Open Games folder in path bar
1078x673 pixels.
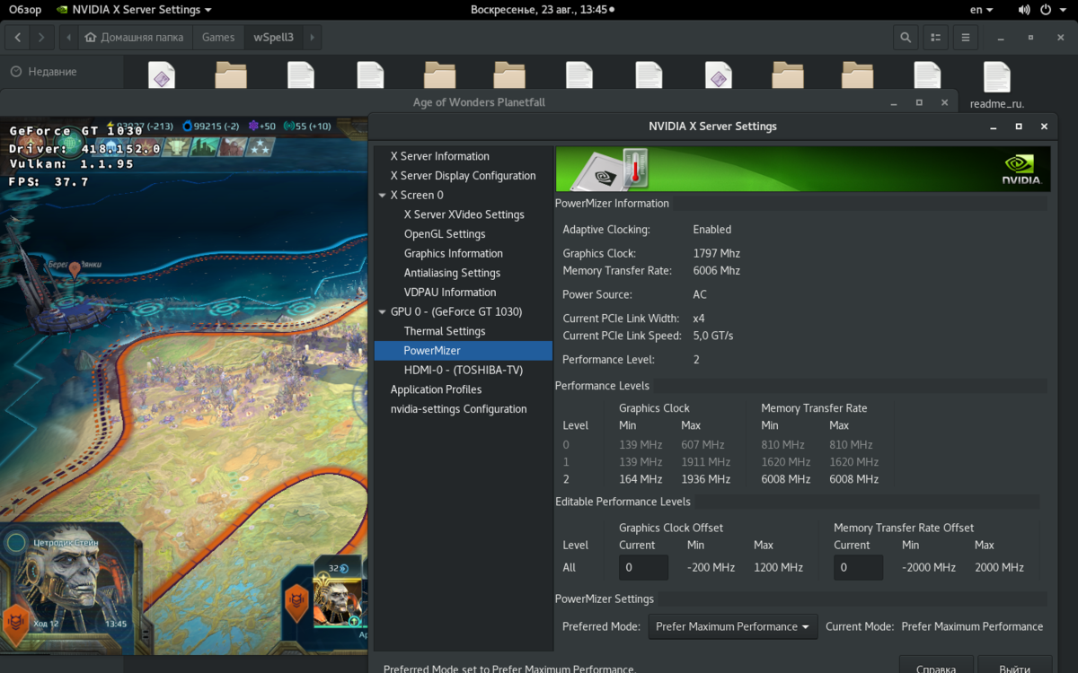click(x=218, y=38)
